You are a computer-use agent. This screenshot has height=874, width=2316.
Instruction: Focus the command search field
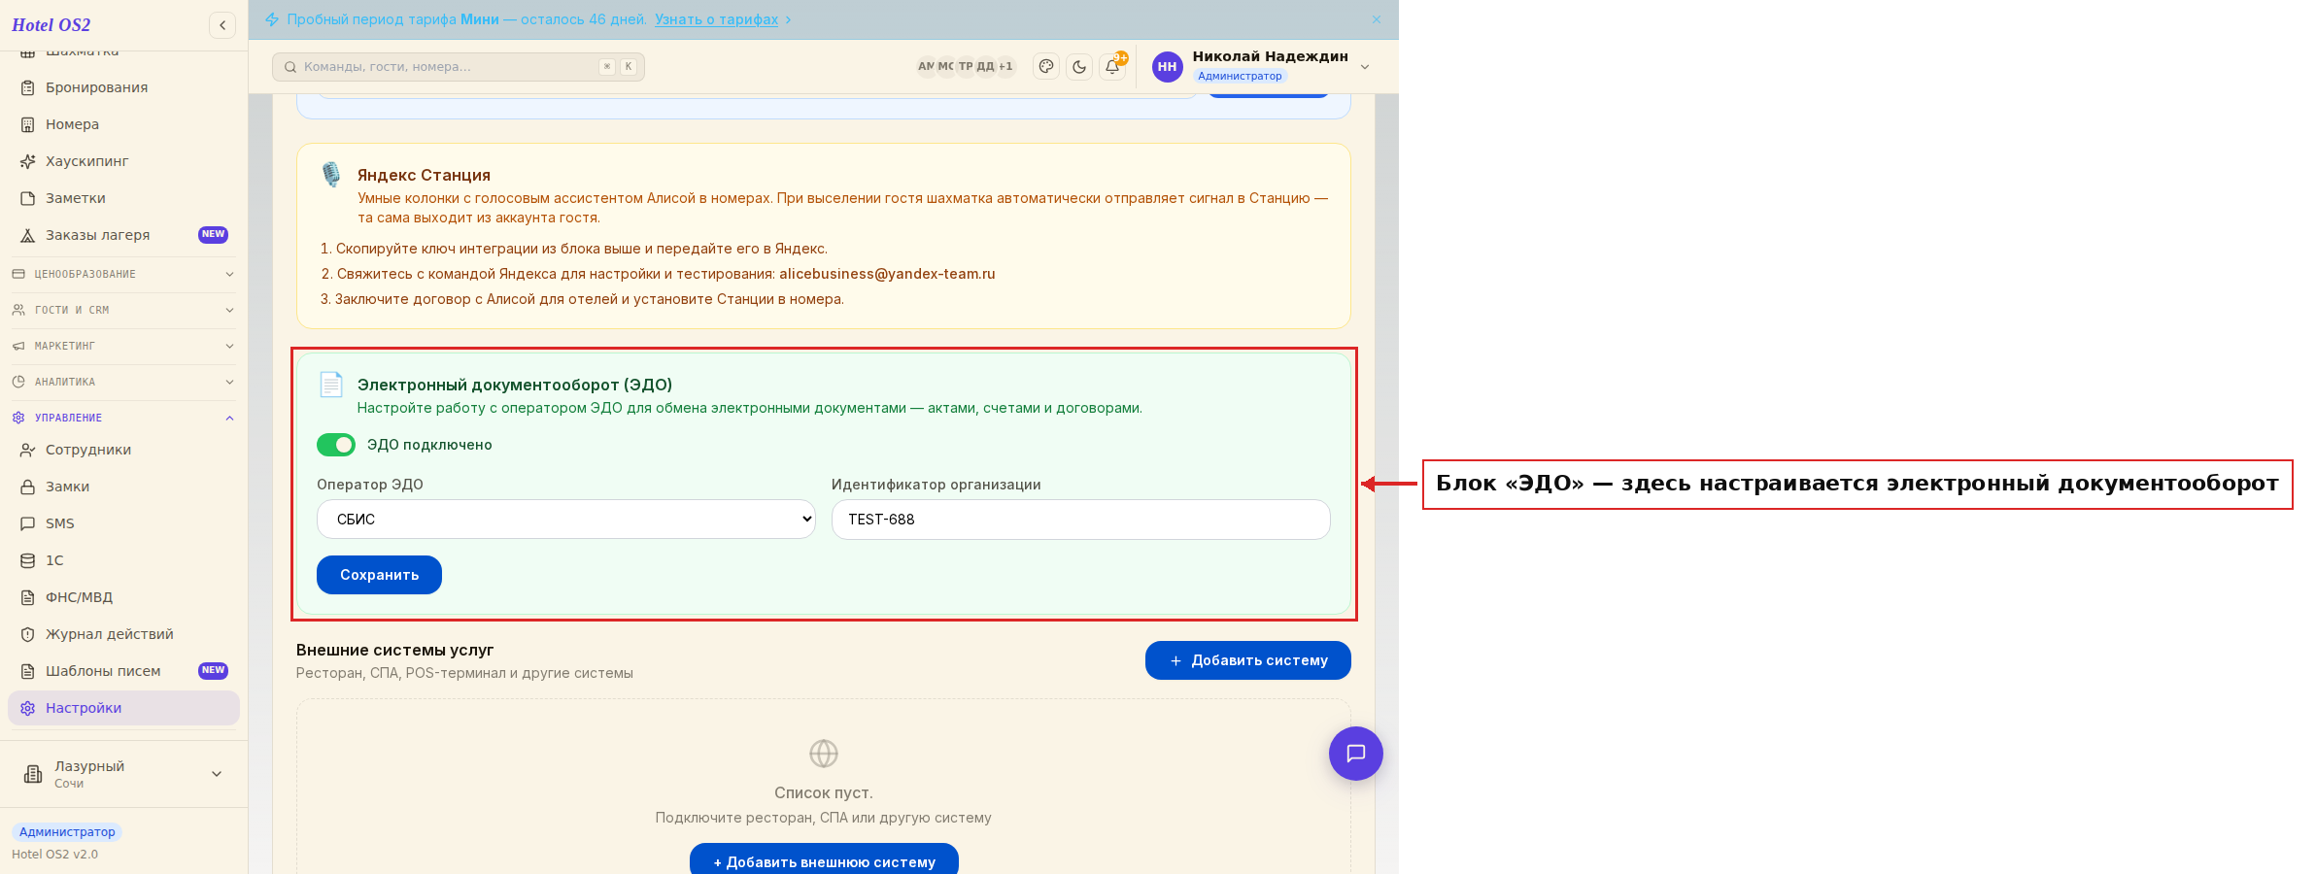[459, 67]
